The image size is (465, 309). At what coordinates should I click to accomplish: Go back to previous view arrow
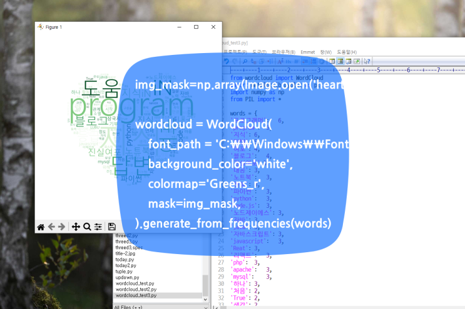(x=52, y=227)
